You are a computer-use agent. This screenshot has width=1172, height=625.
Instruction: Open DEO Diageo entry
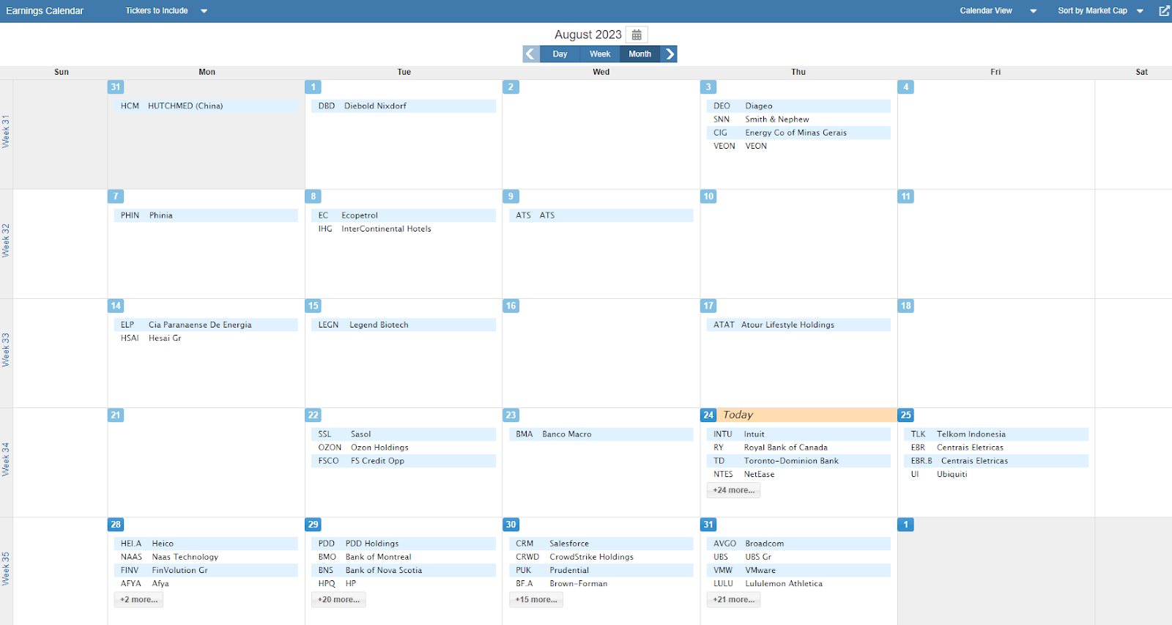798,106
